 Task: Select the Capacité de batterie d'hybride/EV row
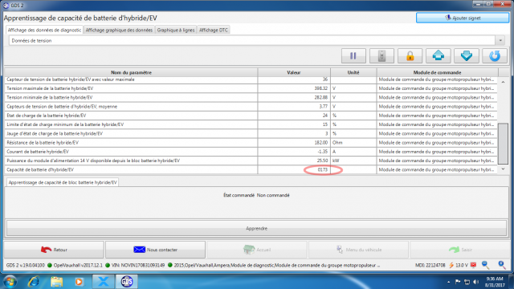[251, 169]
